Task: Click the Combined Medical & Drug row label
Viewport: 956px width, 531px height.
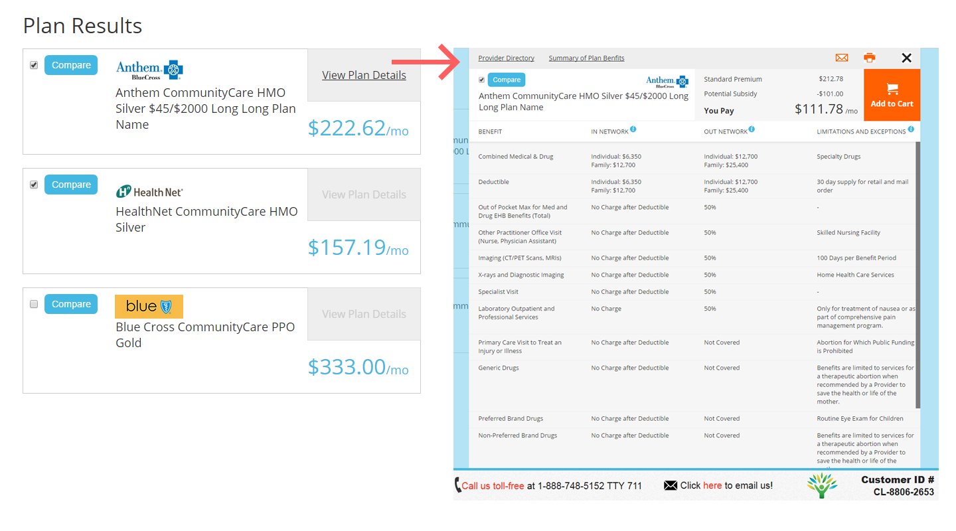Action: coord(516,157)
